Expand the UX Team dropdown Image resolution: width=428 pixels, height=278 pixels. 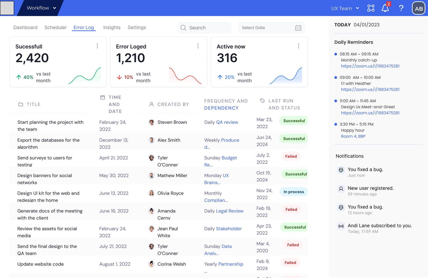pos(345,8)
